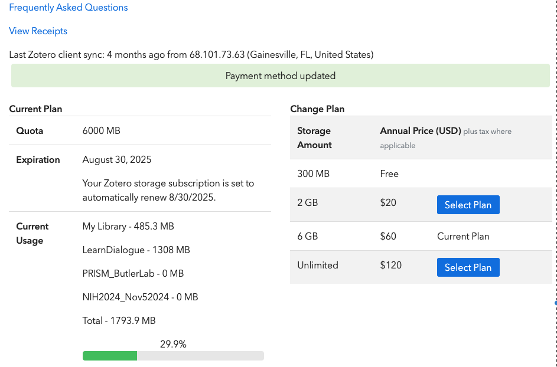Click the My Library - 485.3 MB entry
Screen dimensions: 557x367
128,227
